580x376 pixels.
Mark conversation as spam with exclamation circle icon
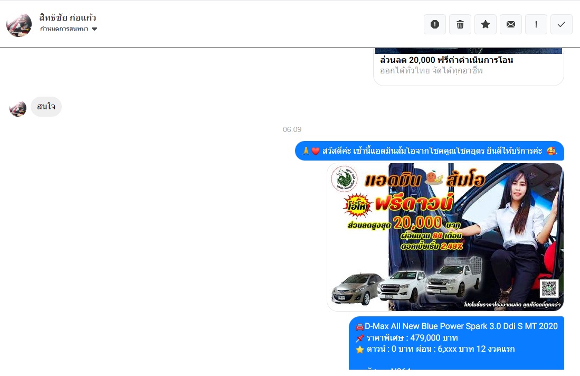point(435,24)
